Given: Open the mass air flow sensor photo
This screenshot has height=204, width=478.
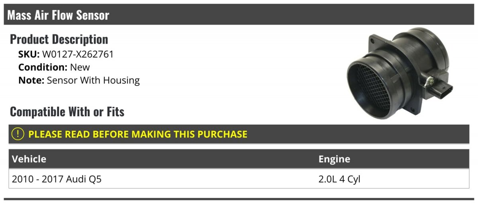Looking at the screenshot, I should (402, 73).
